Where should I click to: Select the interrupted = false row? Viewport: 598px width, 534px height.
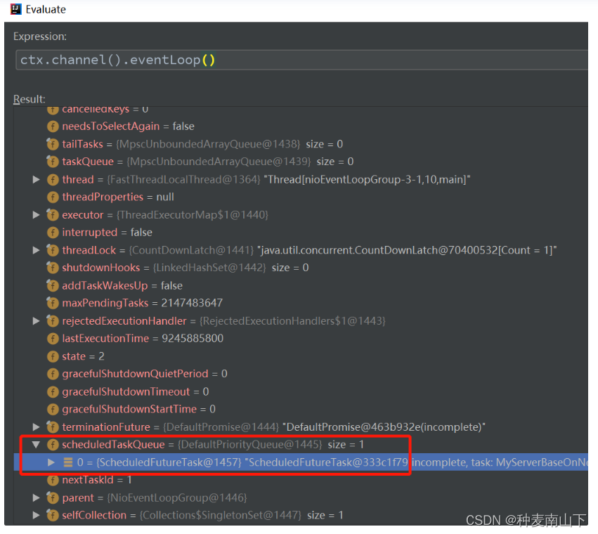click(301, 233)
